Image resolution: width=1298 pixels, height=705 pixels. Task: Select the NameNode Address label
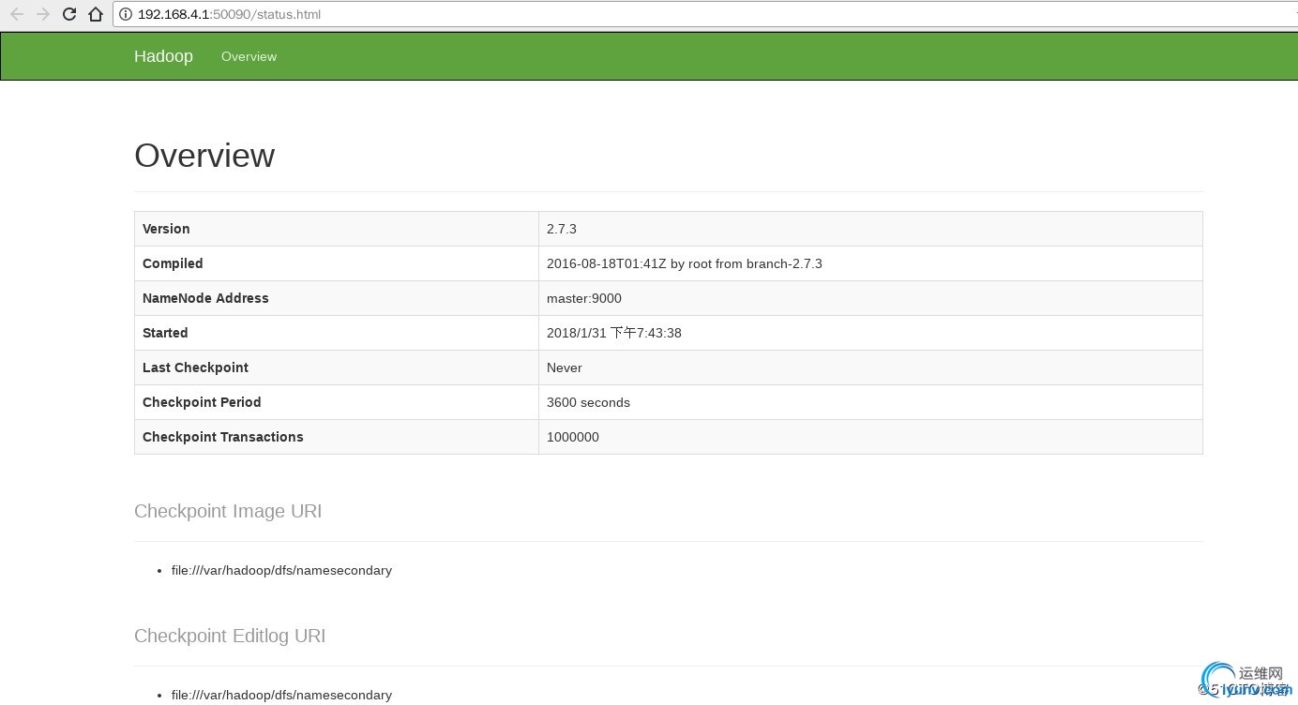tap(205, 298)
